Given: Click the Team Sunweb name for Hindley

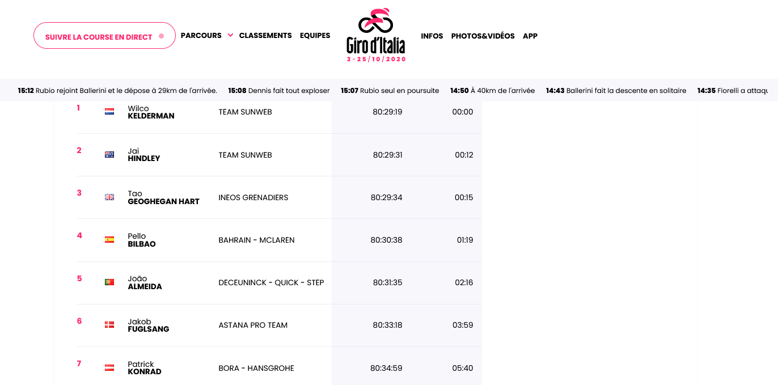Looking at the screenshot, I should click(245, 155).
